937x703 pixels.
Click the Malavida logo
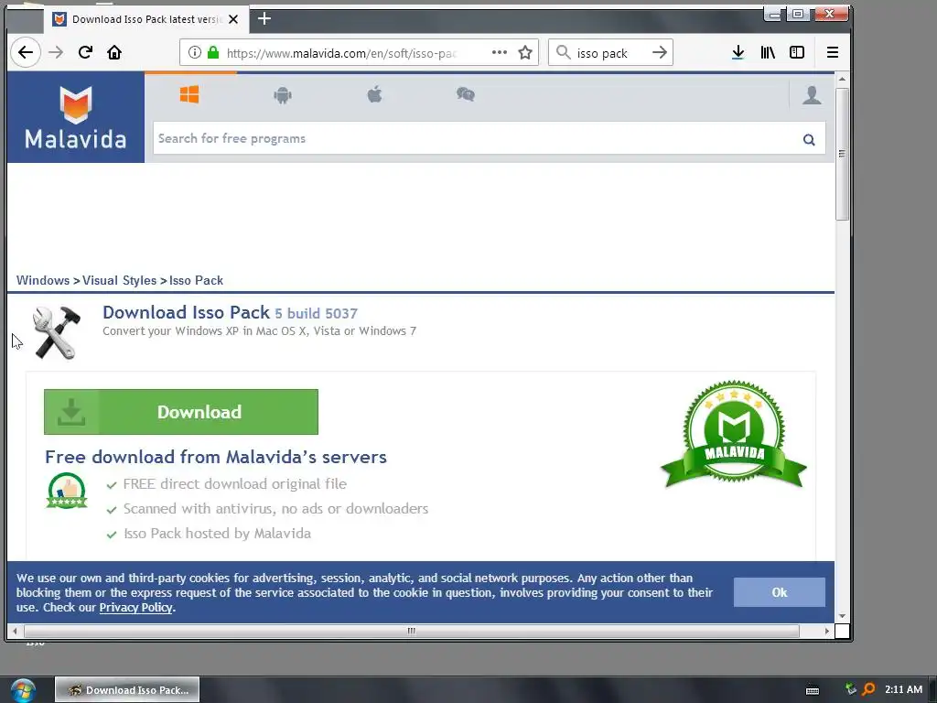pos(76,117)
